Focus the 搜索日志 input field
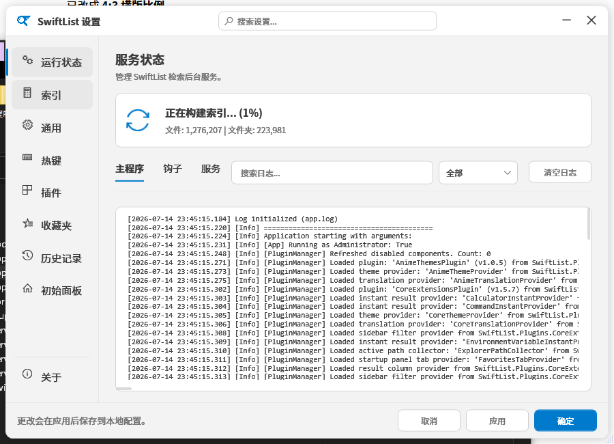614x444 pixels. [x=332, y=173]
